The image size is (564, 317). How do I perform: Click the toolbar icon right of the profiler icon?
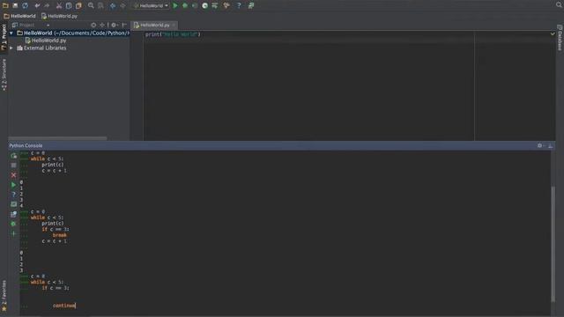click(215, 6)
